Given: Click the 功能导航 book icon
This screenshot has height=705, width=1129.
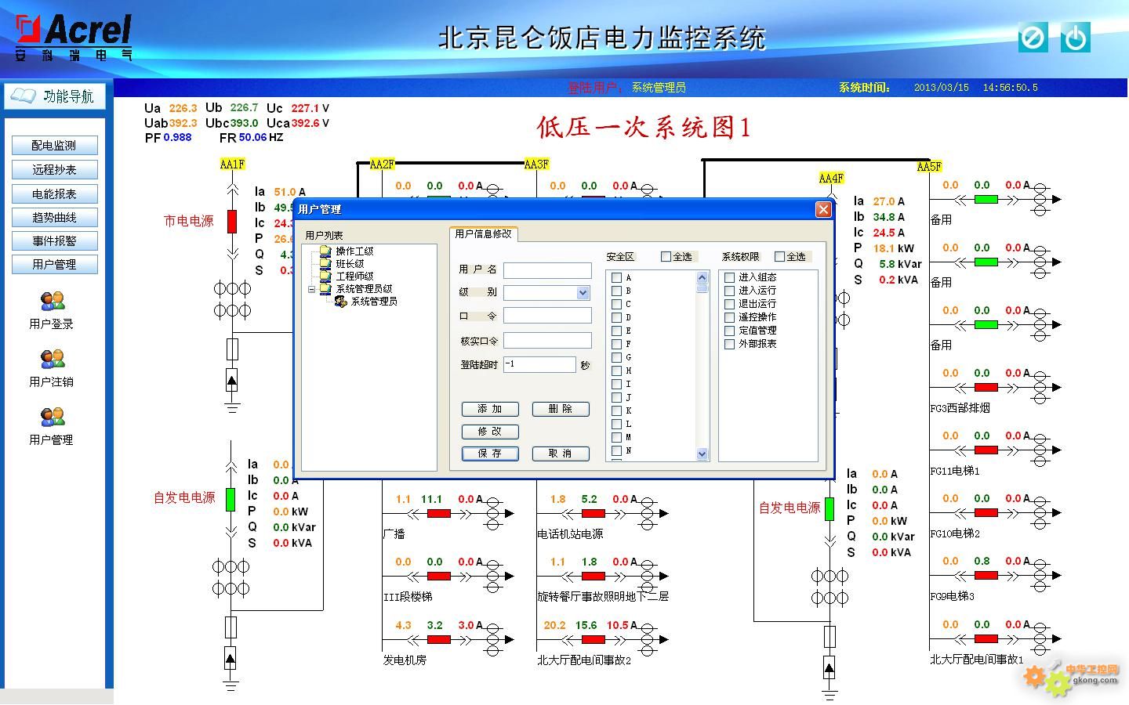Looking at the screenshot, I should (x=24, y=96).
